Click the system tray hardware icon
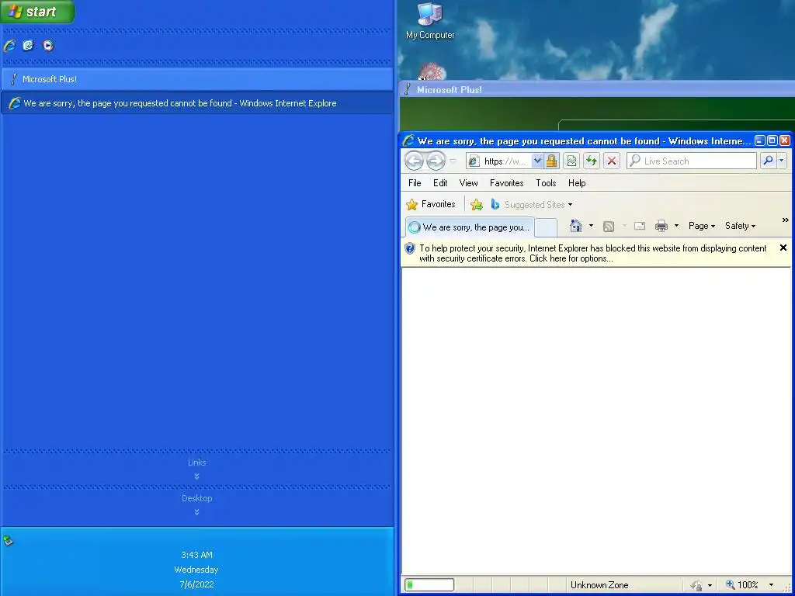 pyautogui.click(x=8, y=540)
